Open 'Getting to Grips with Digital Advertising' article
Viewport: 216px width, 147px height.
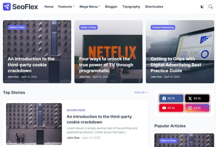(176, 65)
